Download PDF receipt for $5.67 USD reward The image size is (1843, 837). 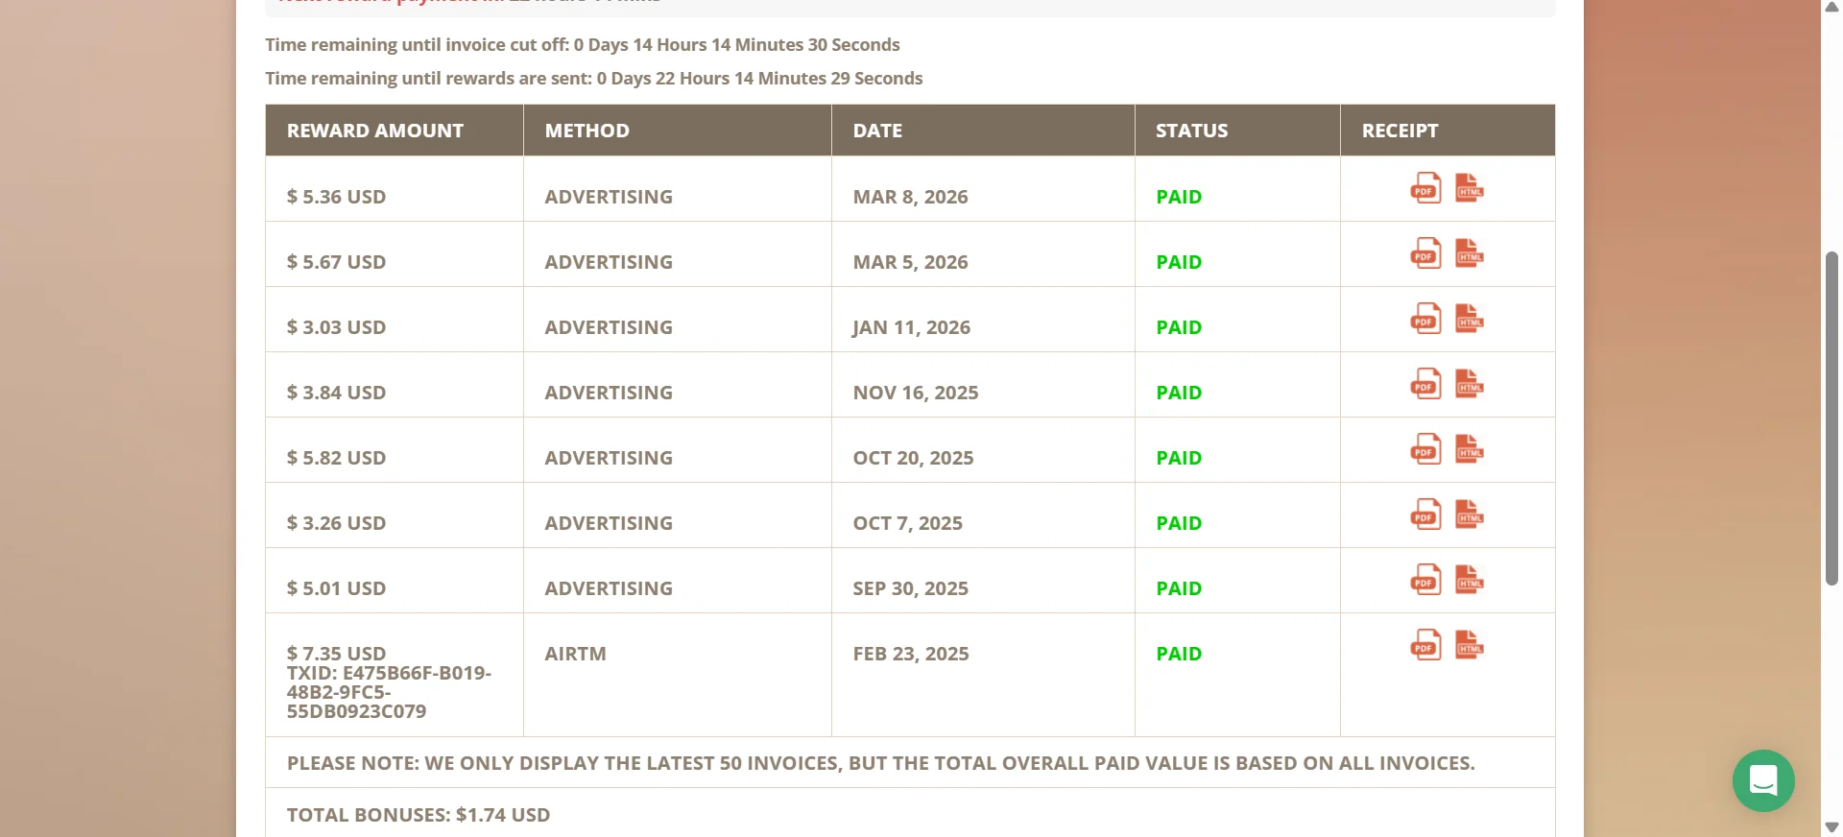click(1425, 253)
